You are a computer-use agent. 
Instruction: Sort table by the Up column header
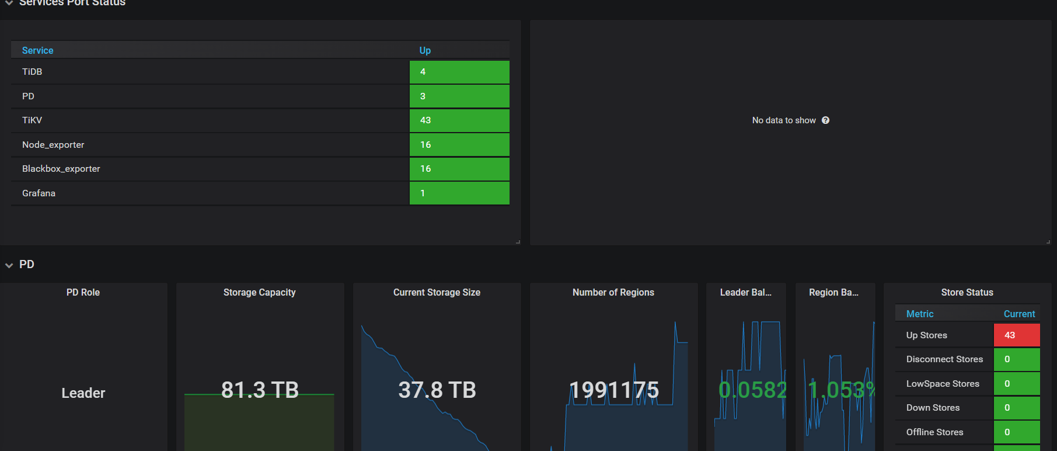425,51
